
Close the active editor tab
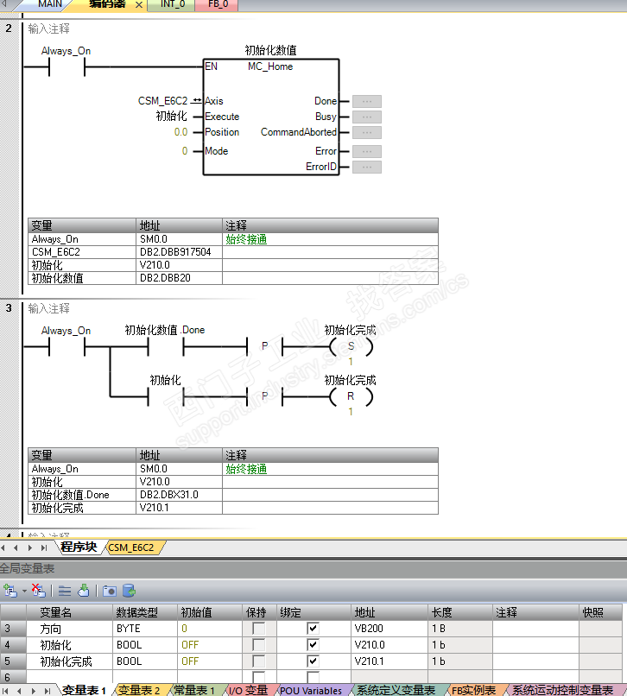139,5
